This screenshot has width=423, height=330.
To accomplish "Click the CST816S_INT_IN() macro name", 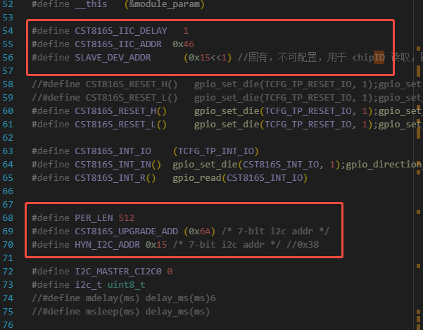I will (x=118, y=165).
